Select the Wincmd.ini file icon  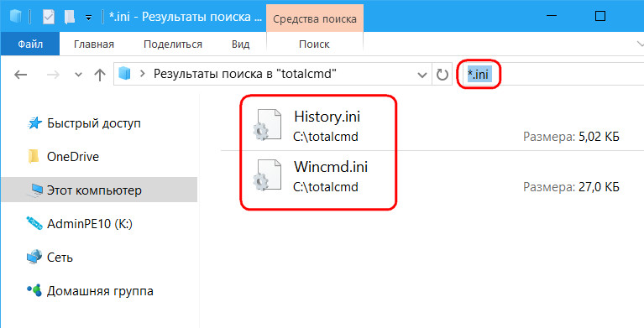tap(267, 175)
